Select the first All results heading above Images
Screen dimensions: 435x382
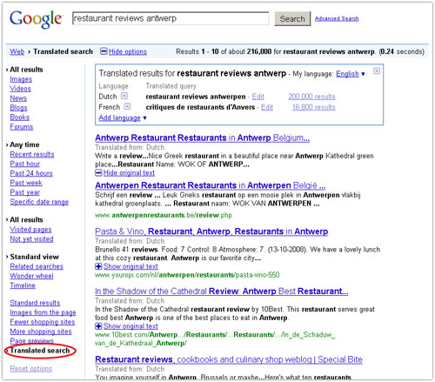coord(26,70)
